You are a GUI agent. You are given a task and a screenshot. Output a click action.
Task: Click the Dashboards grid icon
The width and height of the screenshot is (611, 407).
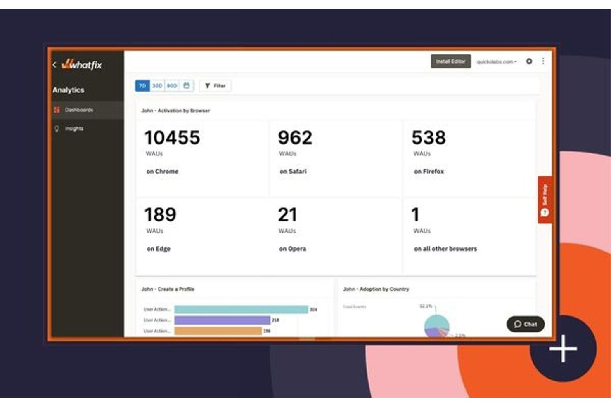tap(57, 110)
